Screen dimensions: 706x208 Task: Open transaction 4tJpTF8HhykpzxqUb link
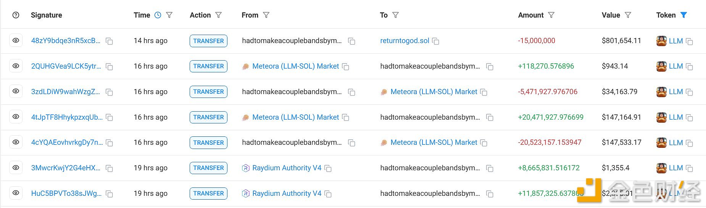pos(67,117)
